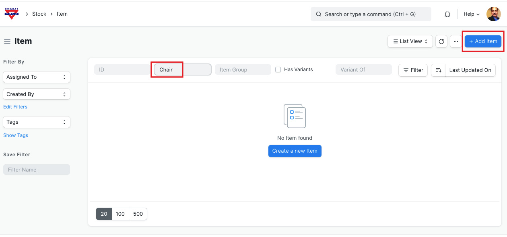Navigate to Stock breadcrumb

[x=39, y=14]
